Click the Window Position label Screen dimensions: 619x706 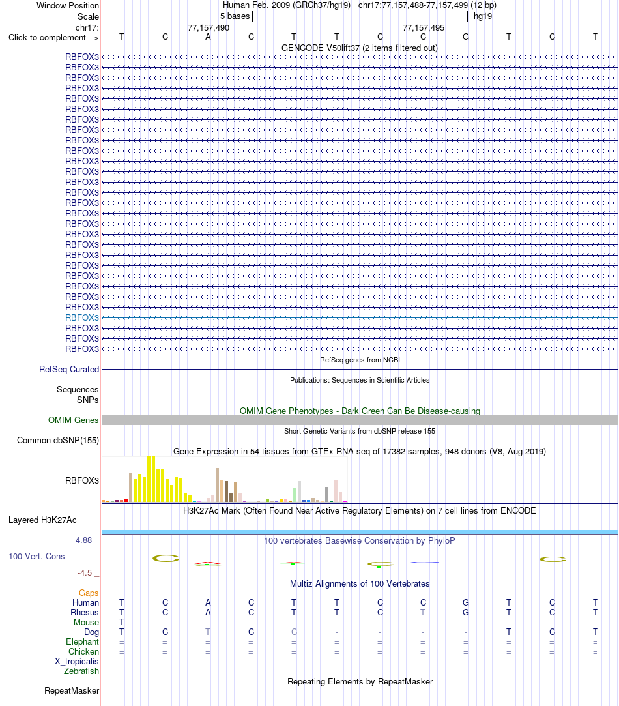(x=68, y=5)
